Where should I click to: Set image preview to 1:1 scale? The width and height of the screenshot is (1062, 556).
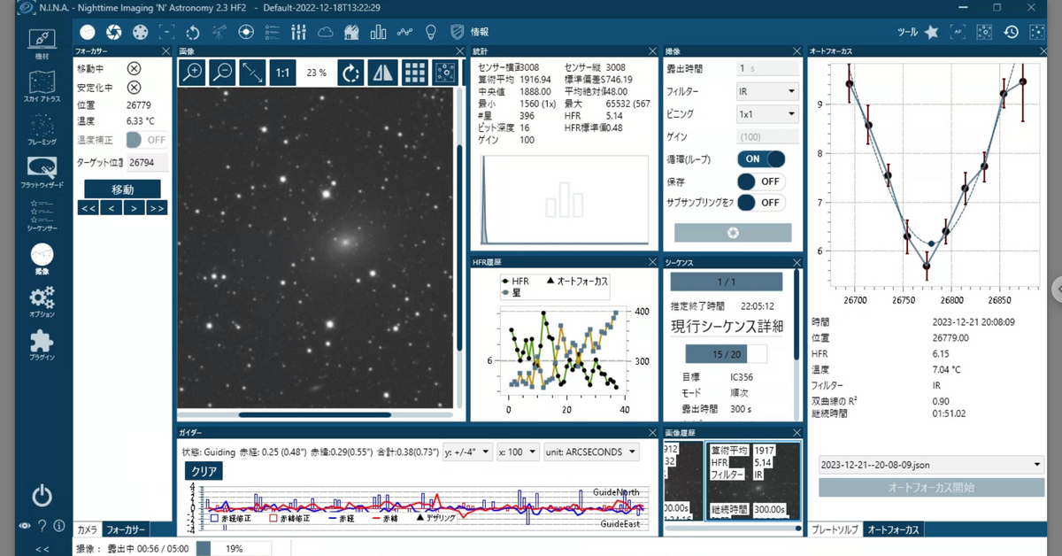point(282,73)
